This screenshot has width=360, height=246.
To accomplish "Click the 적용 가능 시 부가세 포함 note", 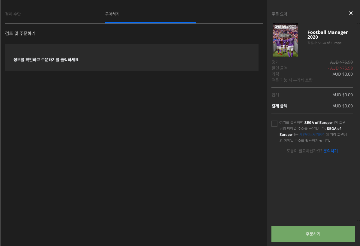I will tap(292, 80).
